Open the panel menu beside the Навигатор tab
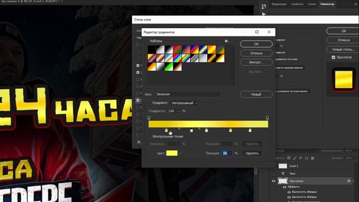This screenshot has height=202, width=359. coord(356,4)
